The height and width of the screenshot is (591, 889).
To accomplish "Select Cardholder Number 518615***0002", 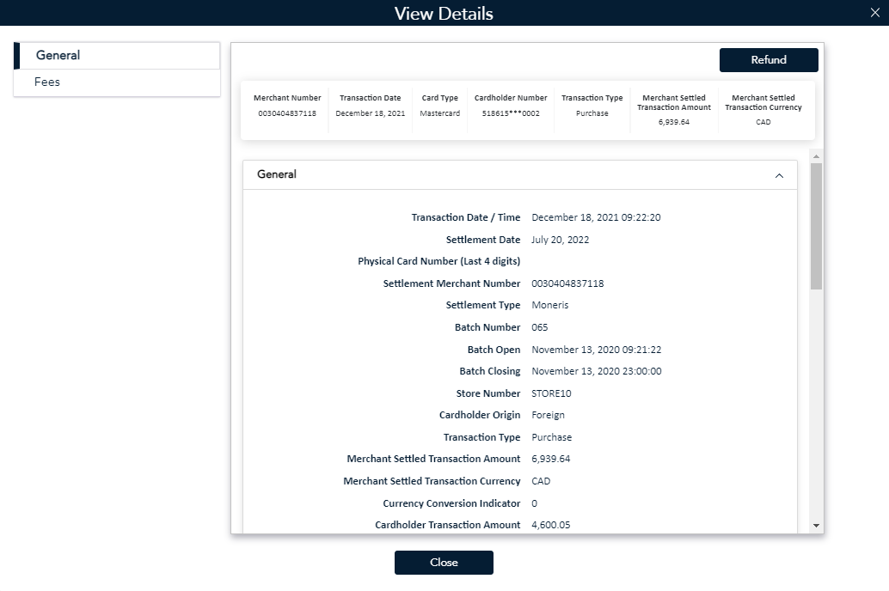I will tap(510, 113).
